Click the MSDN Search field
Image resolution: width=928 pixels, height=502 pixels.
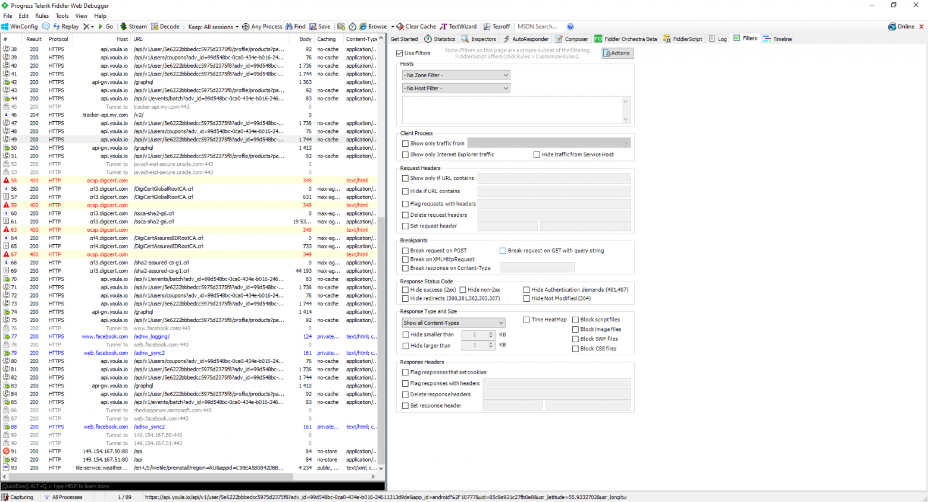(x=539, y=26)
